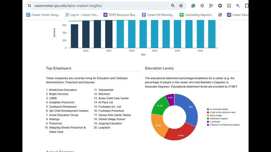Screen dimensions: 271x152
Task: Open Counseling Appointments bookmark
Action: click(x=196, y=15)
